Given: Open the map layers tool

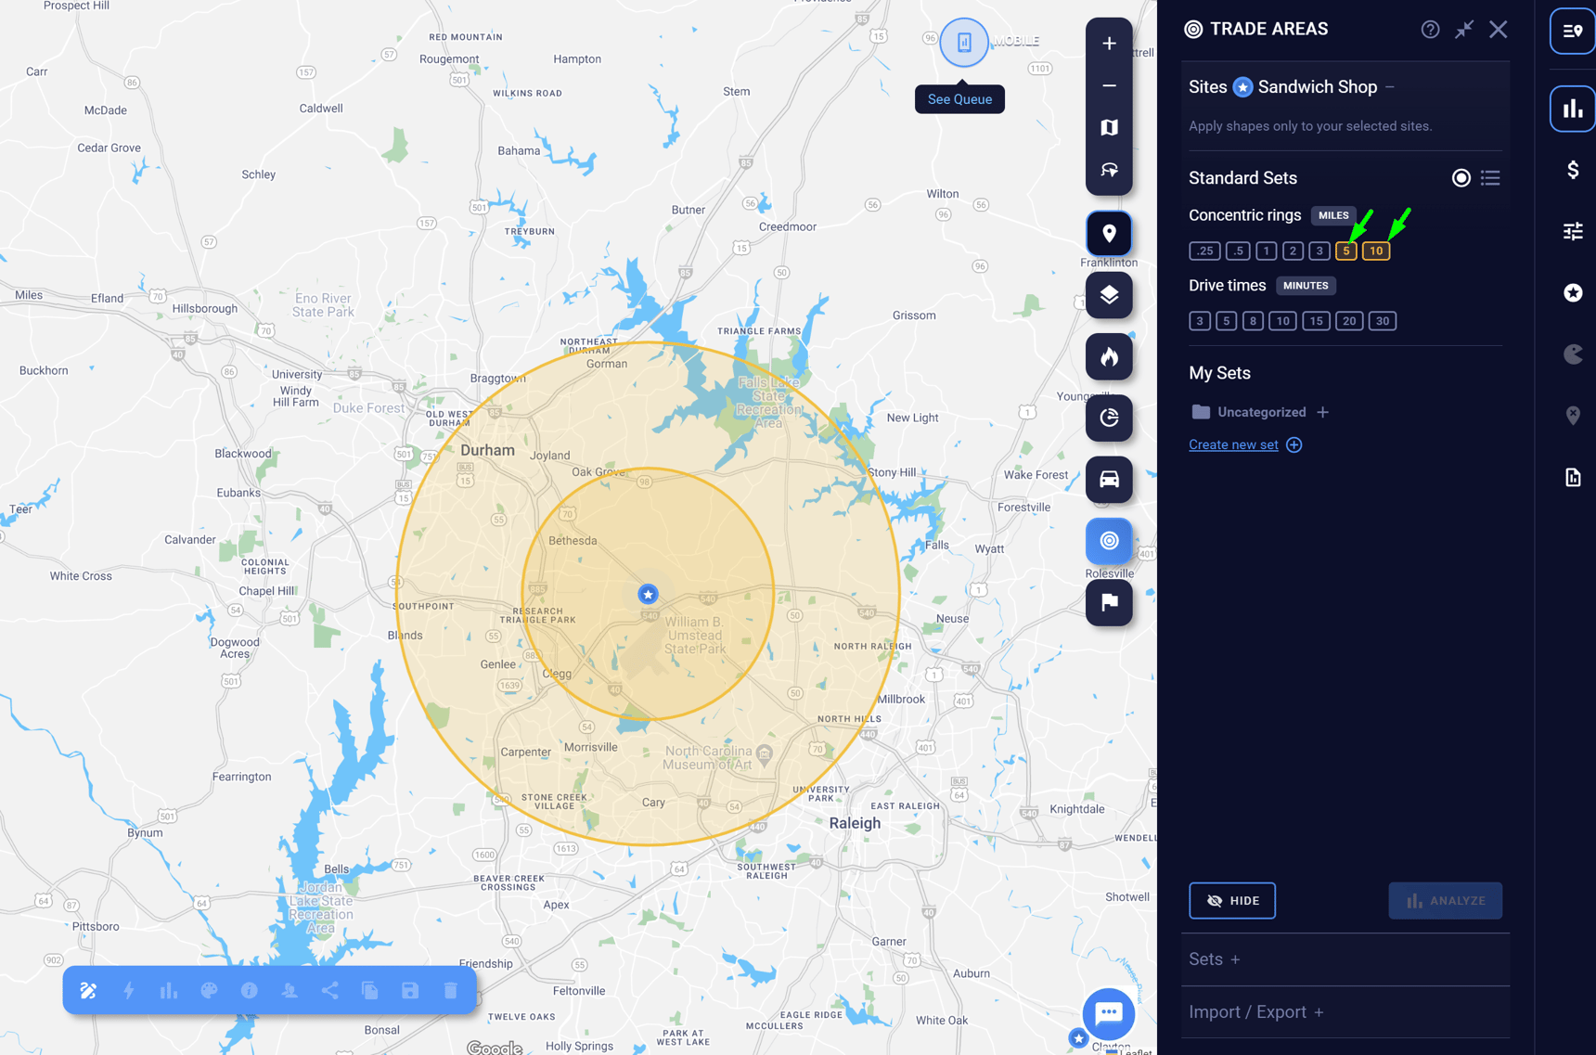Looking at the screenshot, I should tap(1109, 295).
